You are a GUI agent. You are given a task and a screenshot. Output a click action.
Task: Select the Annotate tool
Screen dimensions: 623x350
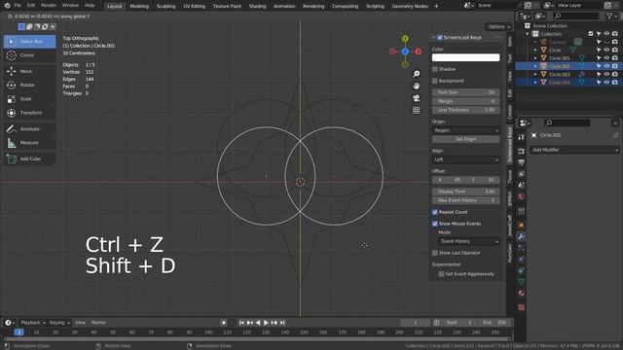[30, 129]
